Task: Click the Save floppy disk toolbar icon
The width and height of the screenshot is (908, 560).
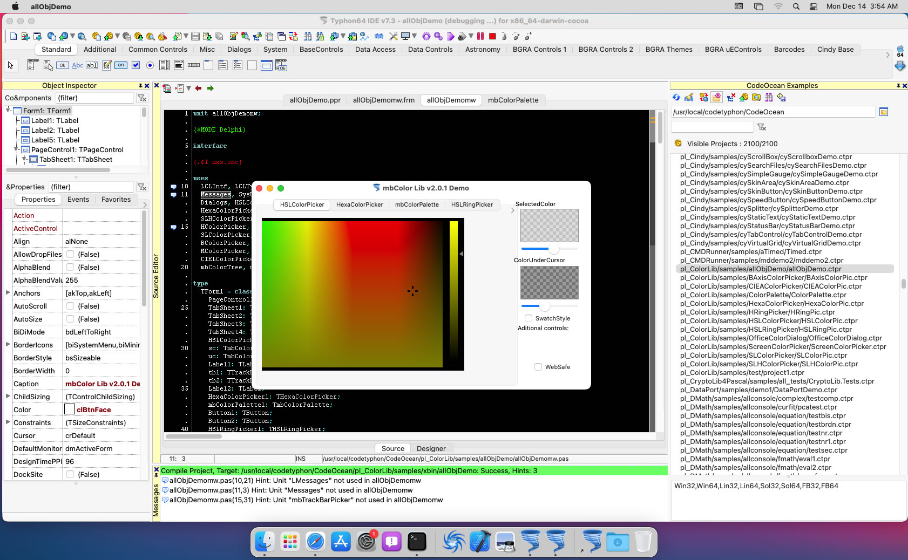Action: 196,36
